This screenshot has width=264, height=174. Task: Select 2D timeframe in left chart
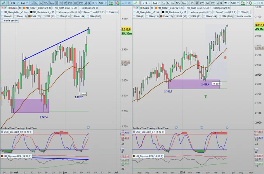(61, 3)
